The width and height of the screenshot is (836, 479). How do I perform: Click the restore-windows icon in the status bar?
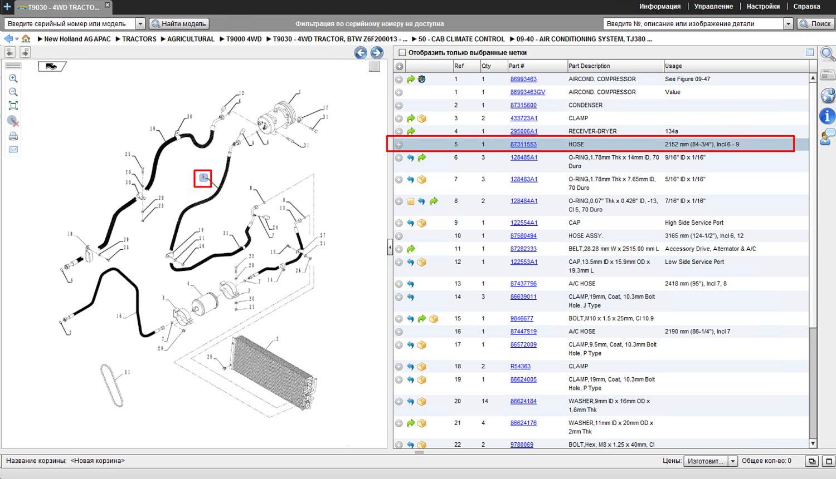pyautogui.click(x=812, y=461)
